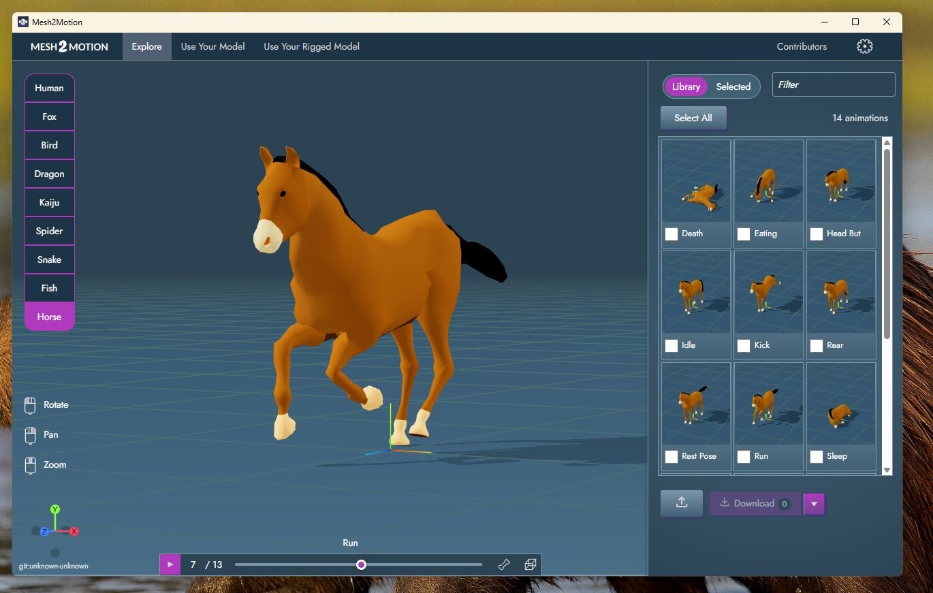Viewport: 933px width, 593px height.
Task: Preview the Run animation thumbnail
Action: click(769, 404)
